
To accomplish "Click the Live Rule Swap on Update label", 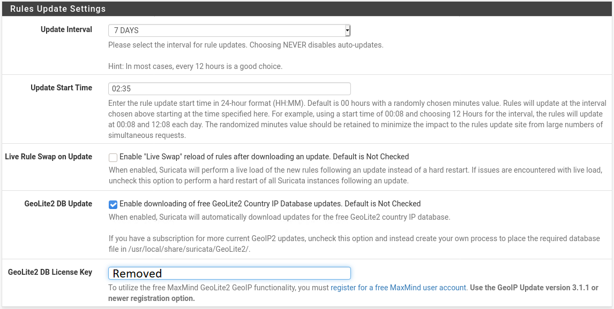I will 48,157.
